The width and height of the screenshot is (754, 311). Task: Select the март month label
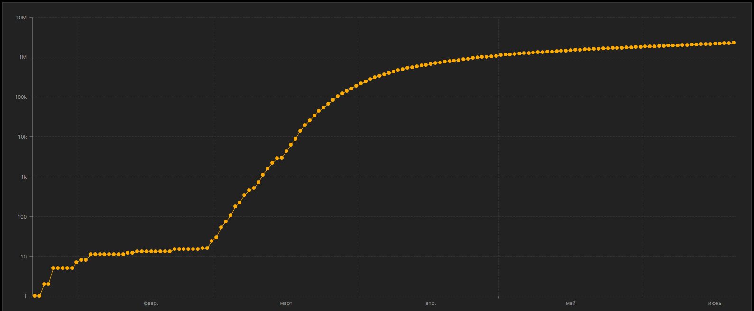[286, 303]
